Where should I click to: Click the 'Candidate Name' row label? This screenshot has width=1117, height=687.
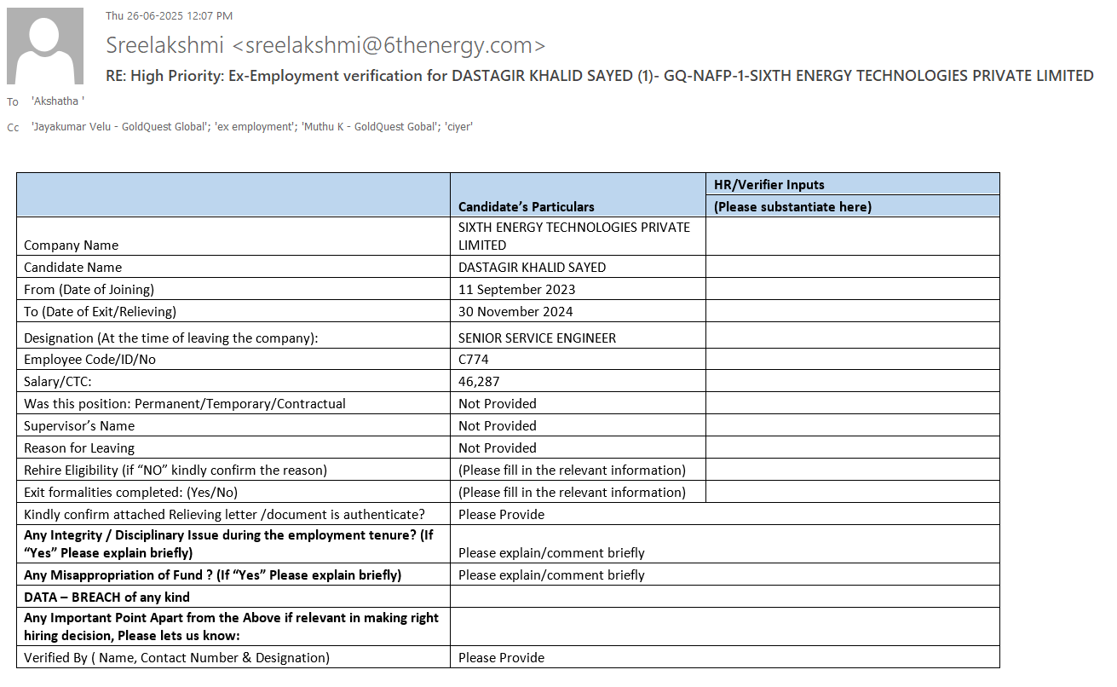[72, 268]
